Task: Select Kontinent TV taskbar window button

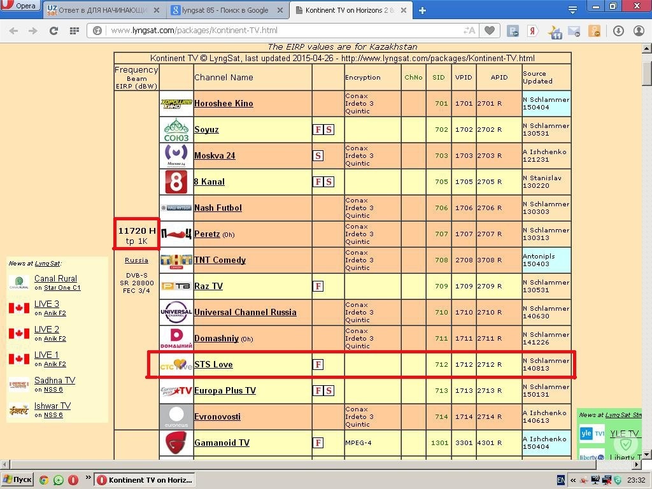Action: tap(145, 480)
